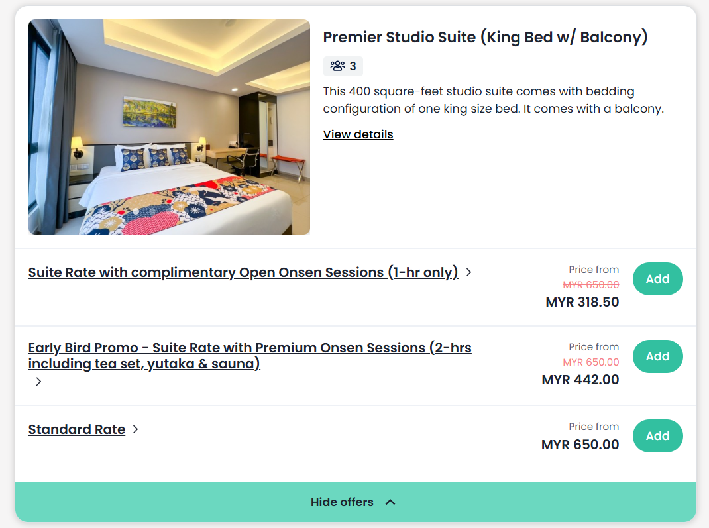Screen dimensions: 709x528
Task: Click the arrow below the Early Bird Promo
Action: point(38,382)
